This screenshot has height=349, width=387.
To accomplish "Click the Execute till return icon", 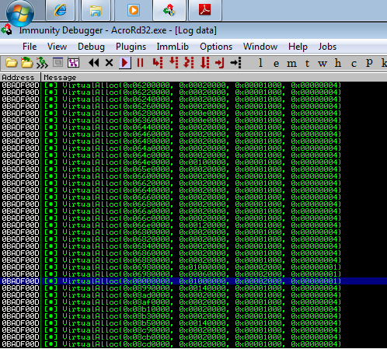I will pos(220,63).
